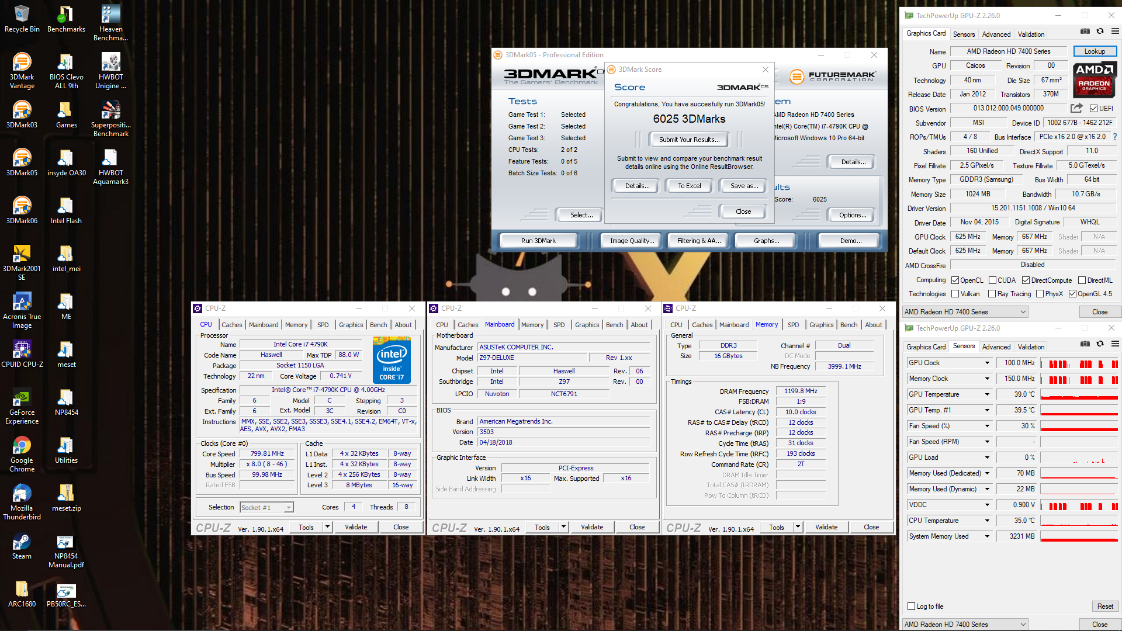Launch Steam desktop shortcut
Screen dimensions: 1122x631
(x=22, y=546)
